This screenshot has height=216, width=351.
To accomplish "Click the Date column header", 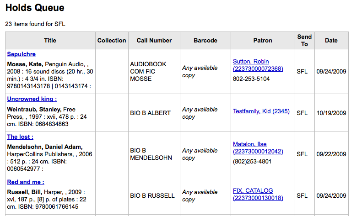I will (331, 41).
